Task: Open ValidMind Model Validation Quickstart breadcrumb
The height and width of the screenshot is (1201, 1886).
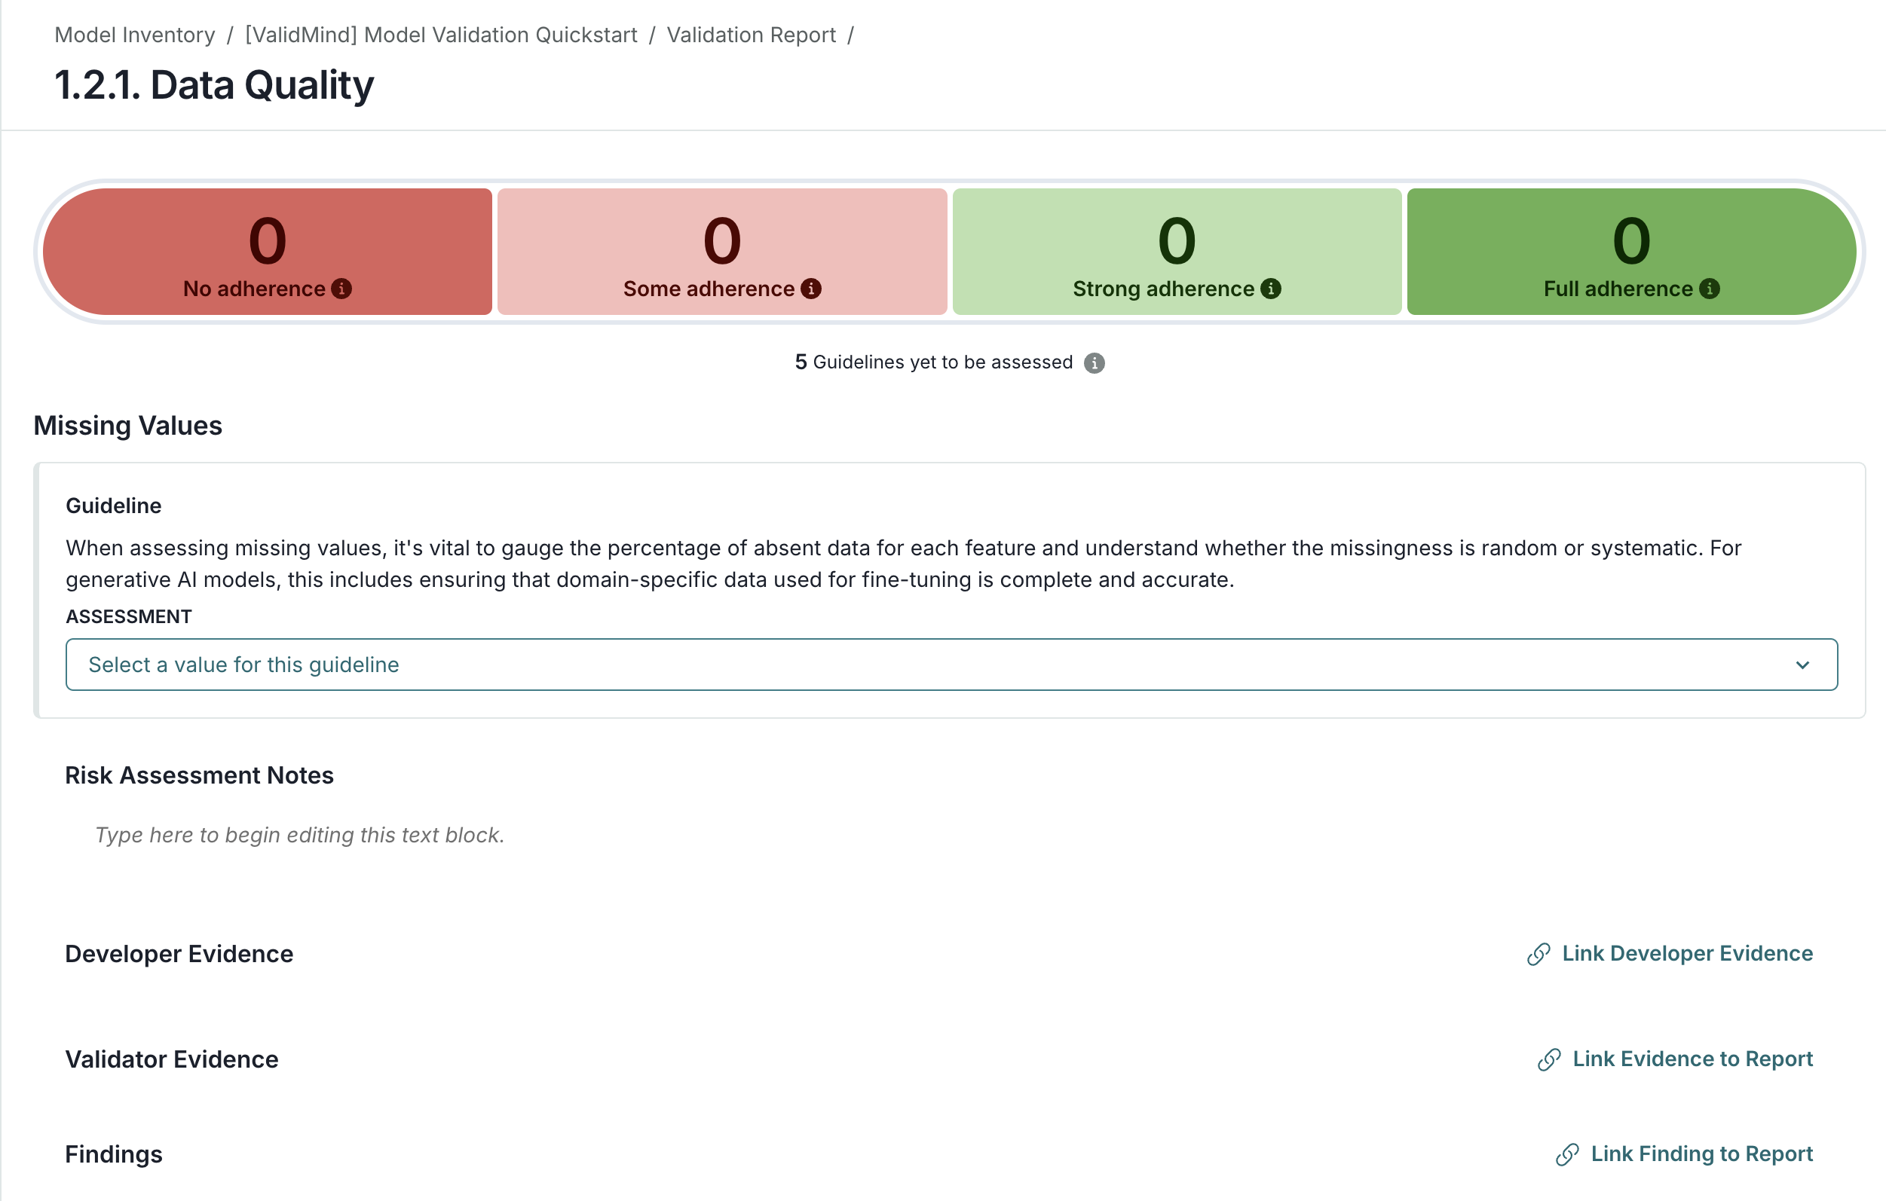Action: (441, 35)
